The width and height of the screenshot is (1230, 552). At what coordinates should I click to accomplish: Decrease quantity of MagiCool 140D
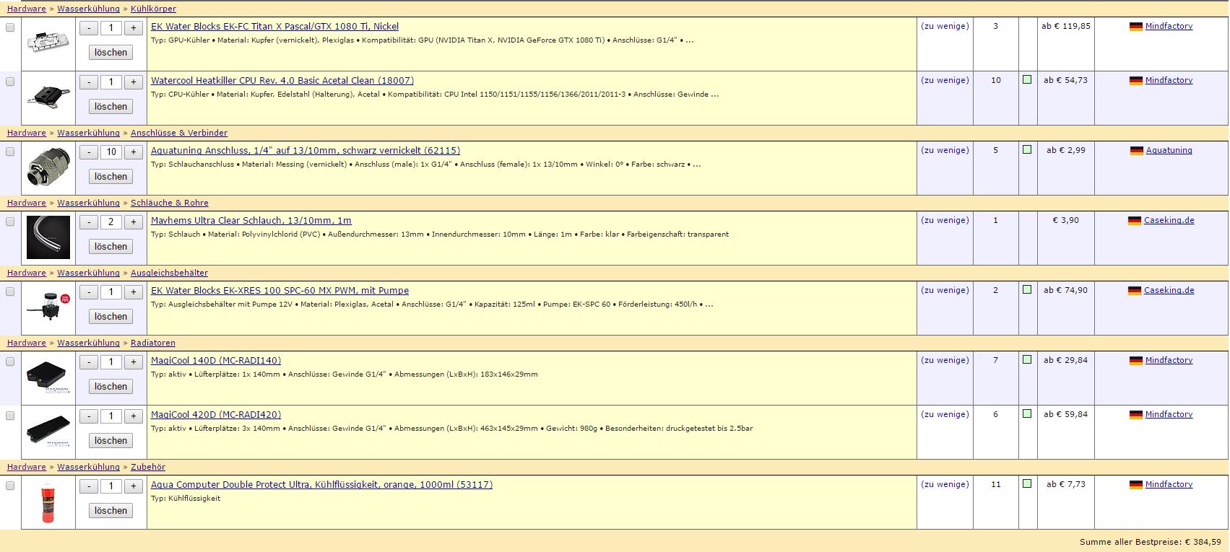(x=89, y=362)
